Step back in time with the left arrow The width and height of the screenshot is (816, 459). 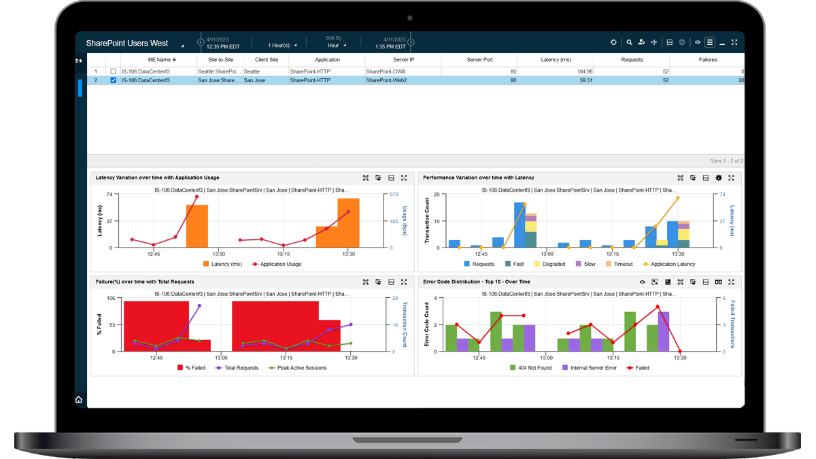click(201, 42)
